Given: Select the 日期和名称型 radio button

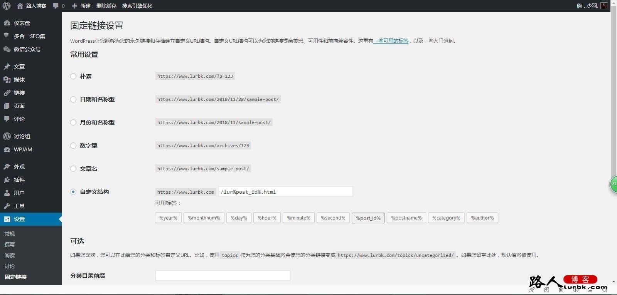Looking at the screenshot, I should point(73,99).
